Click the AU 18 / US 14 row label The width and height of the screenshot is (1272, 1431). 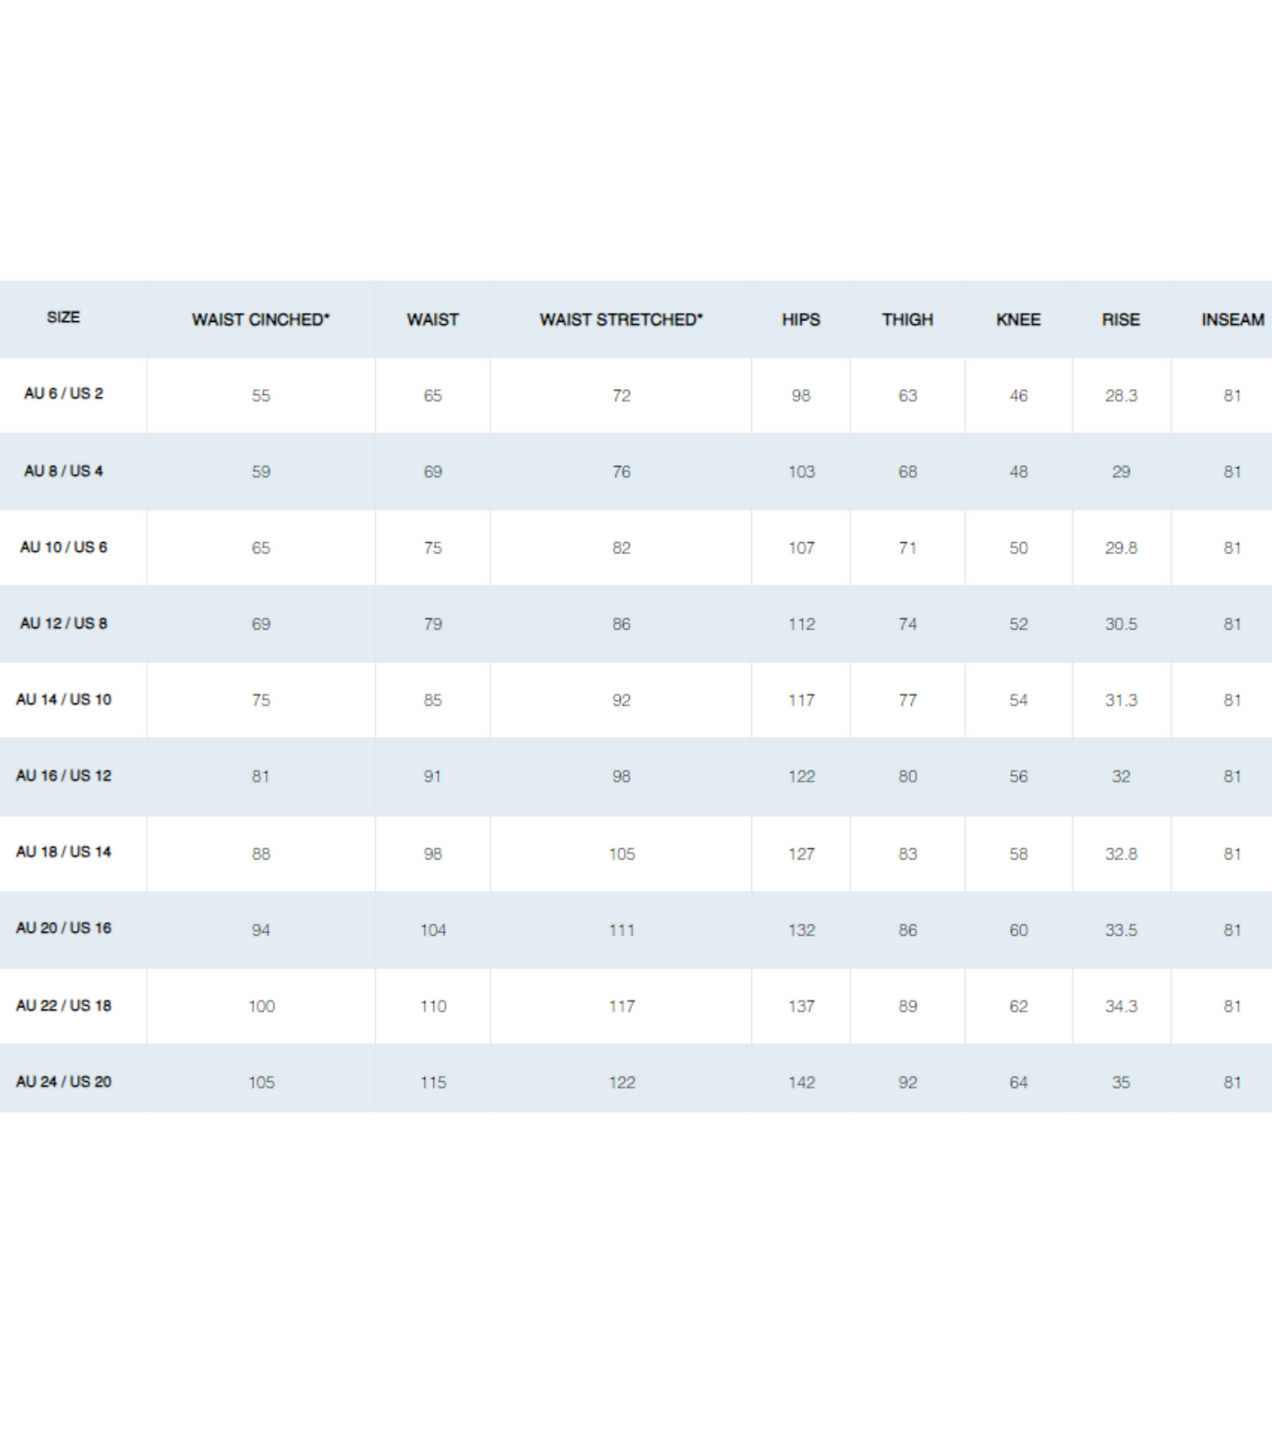[63, 851]
